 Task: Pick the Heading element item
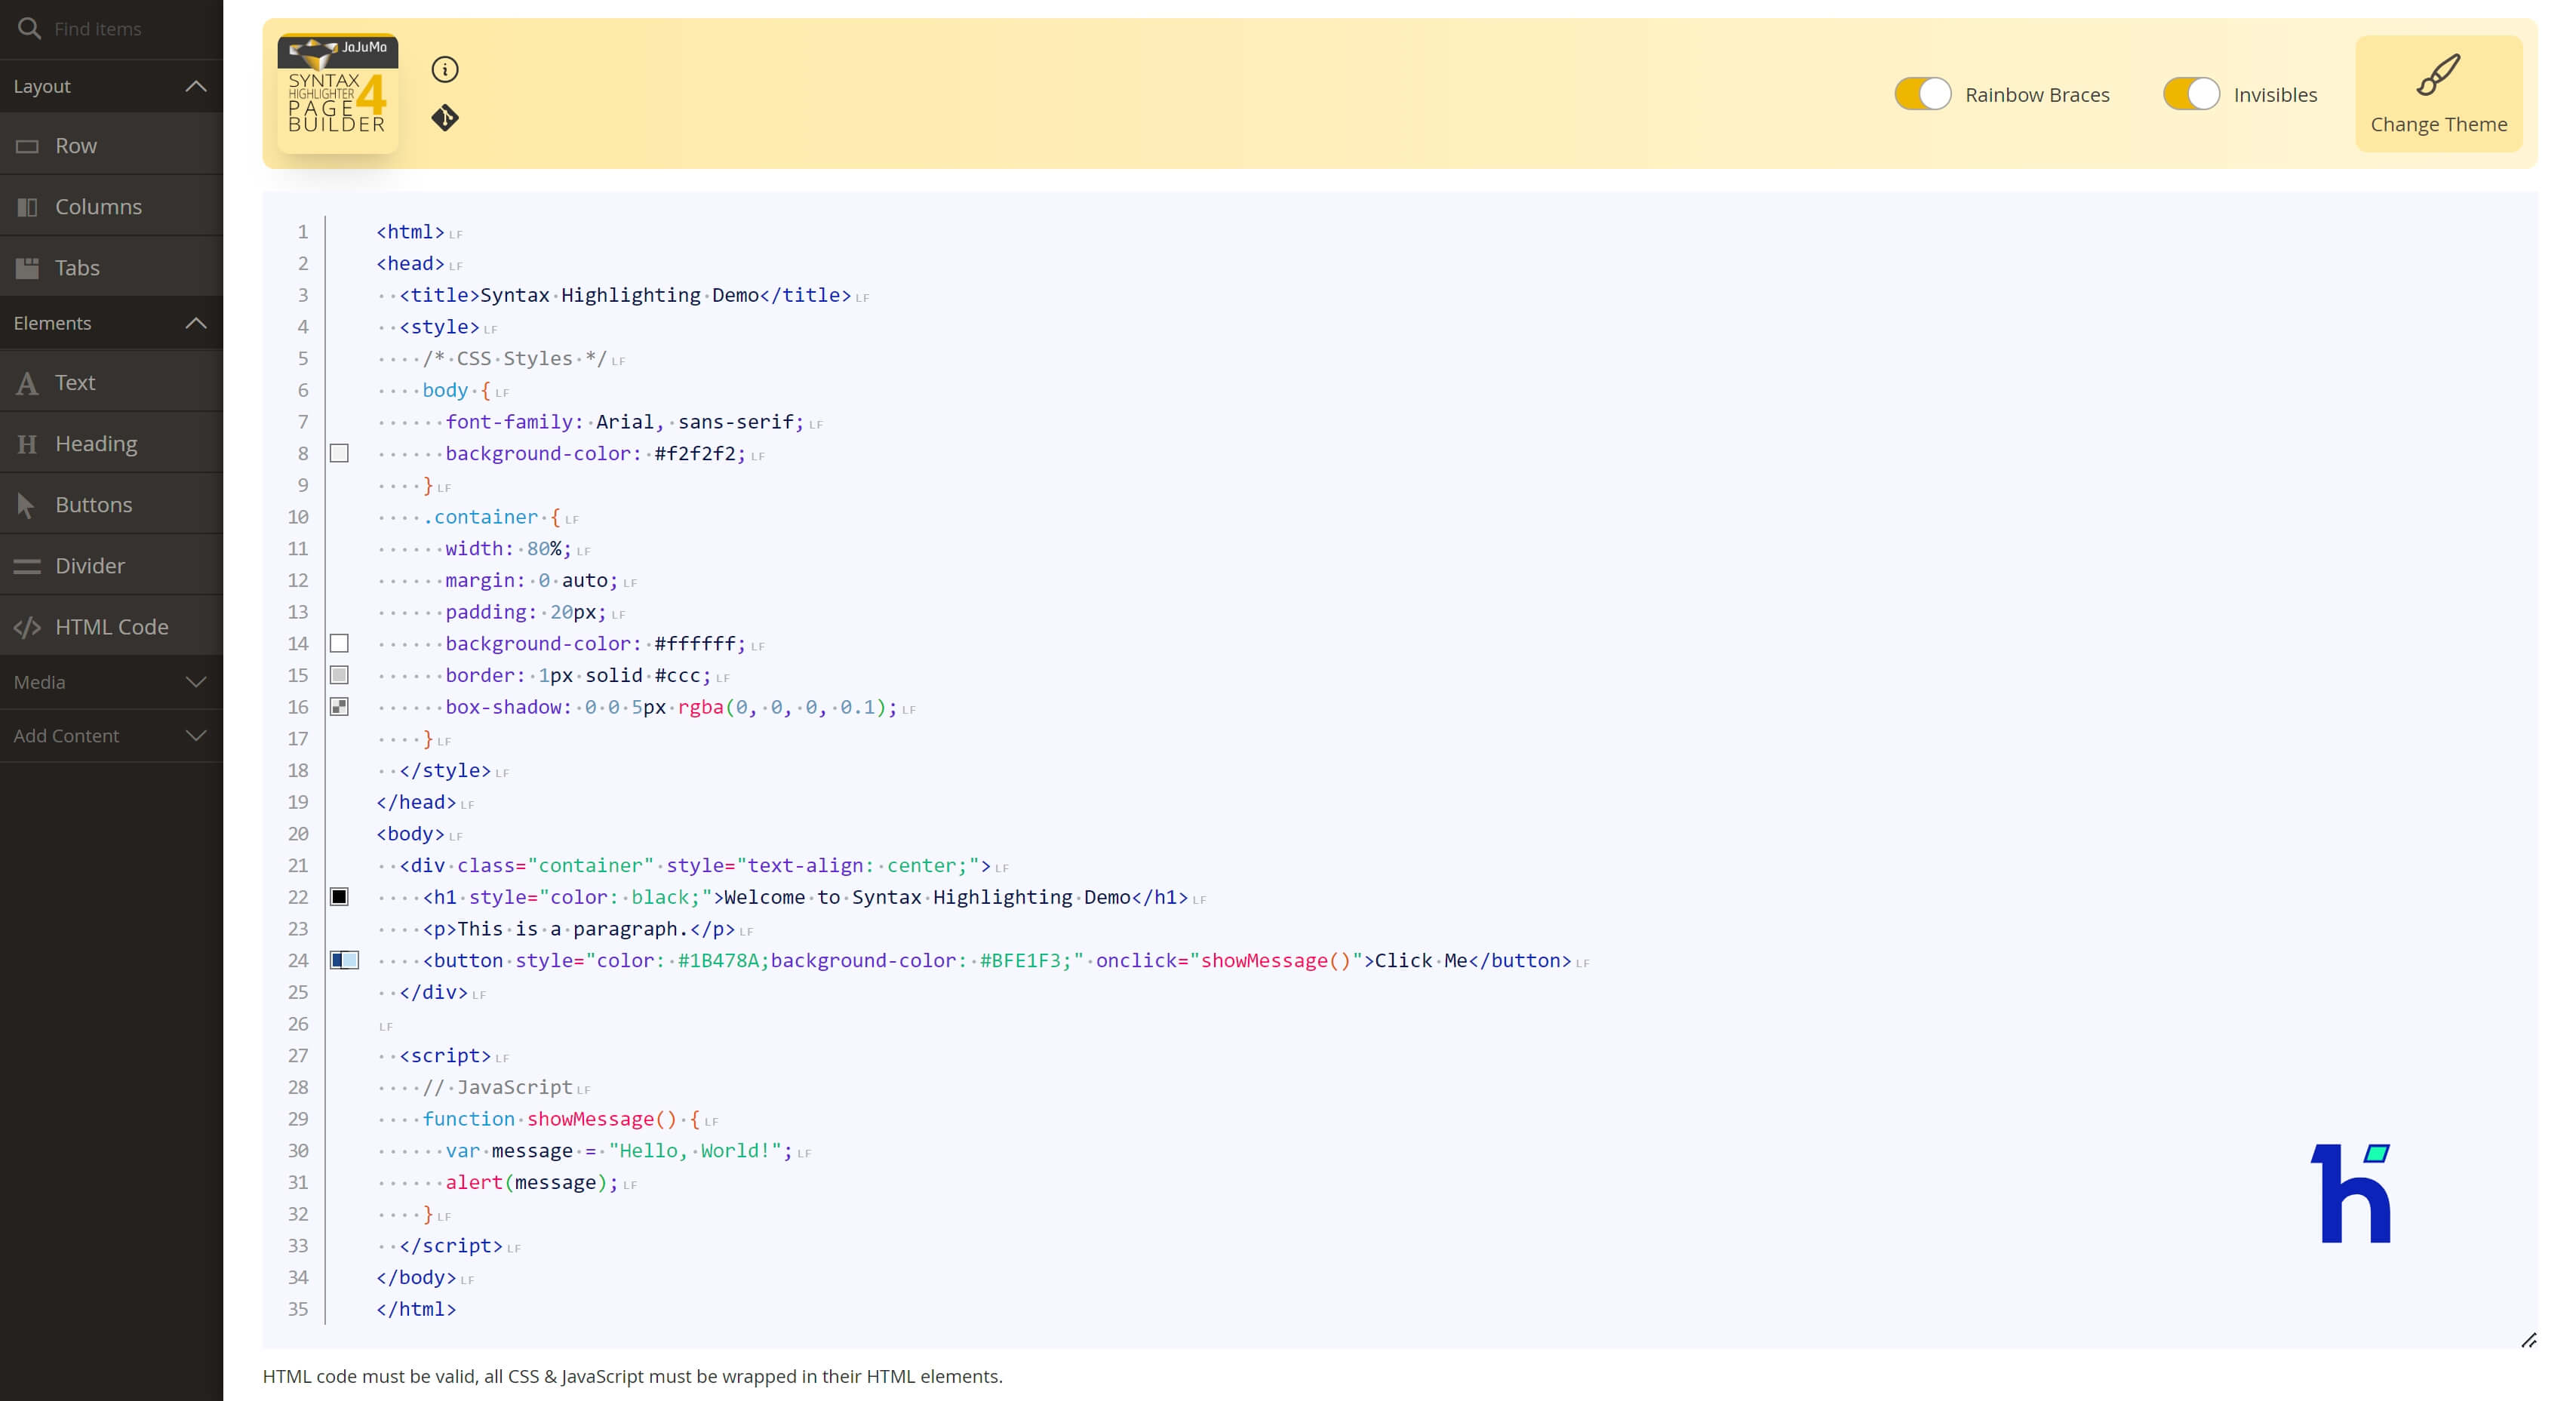111,443
